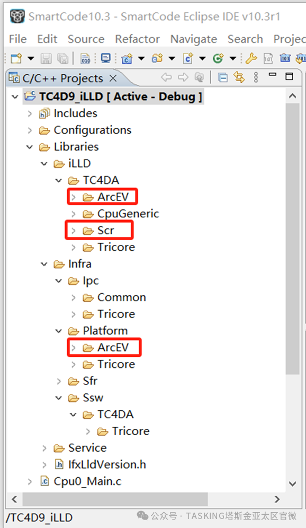Click the vertical scrollbar down arrow
The width and height of the screenshot is (306, 528).
pyautogui.click(x=293, y=484)
